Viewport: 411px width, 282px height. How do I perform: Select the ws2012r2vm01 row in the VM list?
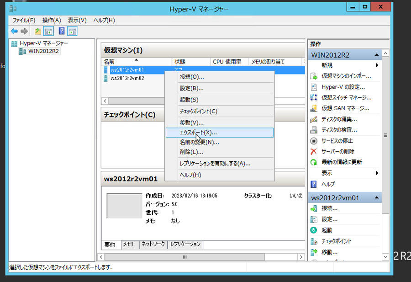click(x=203, y=70)
